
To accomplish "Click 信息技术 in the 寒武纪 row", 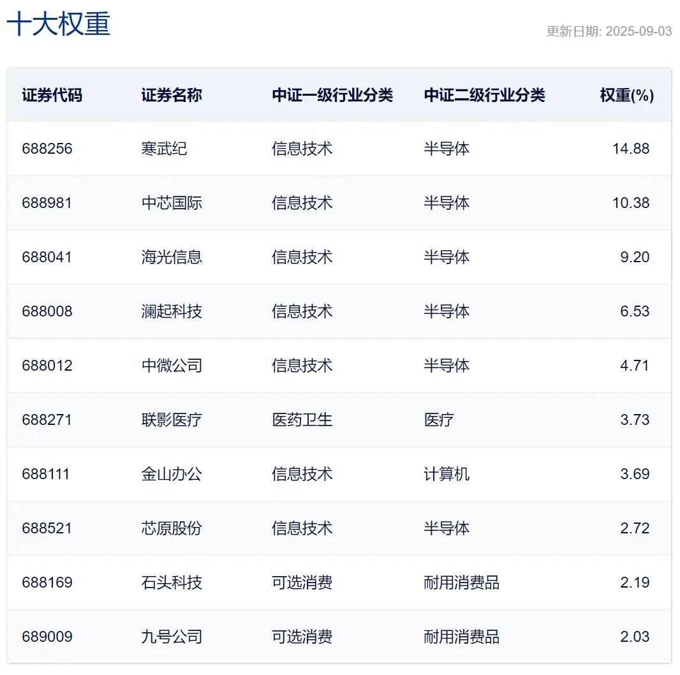I will click(x=302, y=149).
